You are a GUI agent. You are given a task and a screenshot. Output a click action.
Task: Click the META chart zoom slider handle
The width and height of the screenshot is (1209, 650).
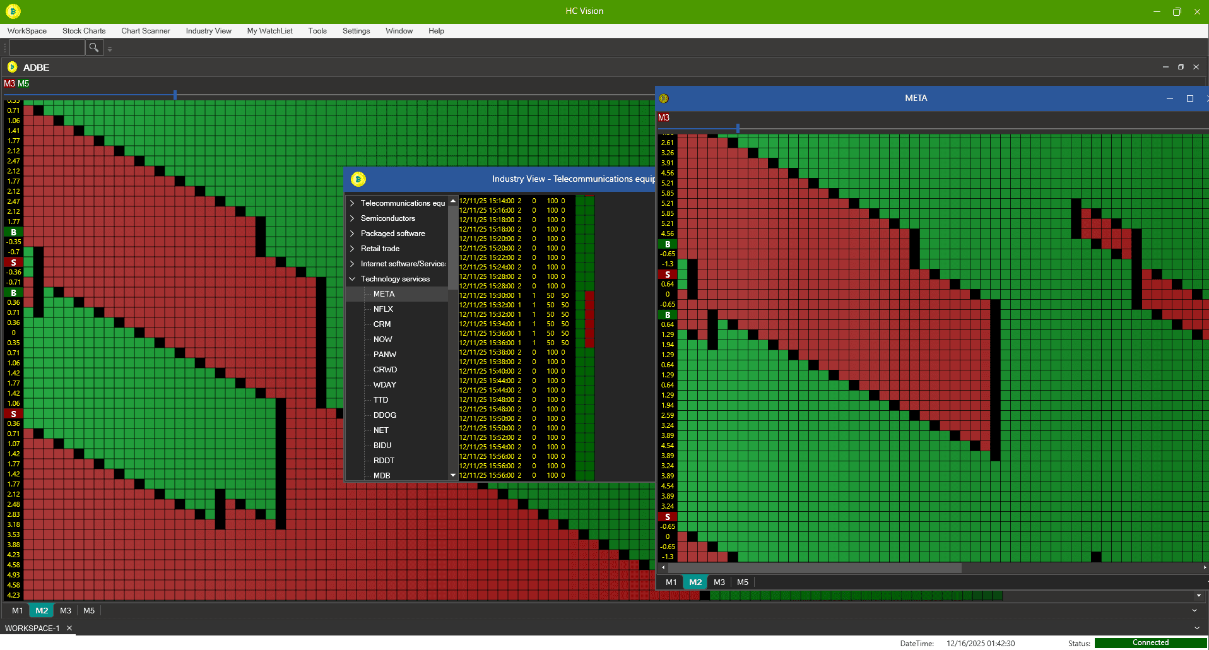tap(738, 128)
